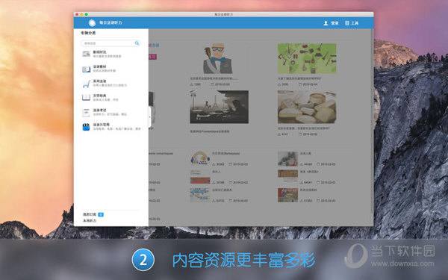Click the 法语考试 exam sheet icon
This screenshot has height=280, width=448.
point(86,112)
